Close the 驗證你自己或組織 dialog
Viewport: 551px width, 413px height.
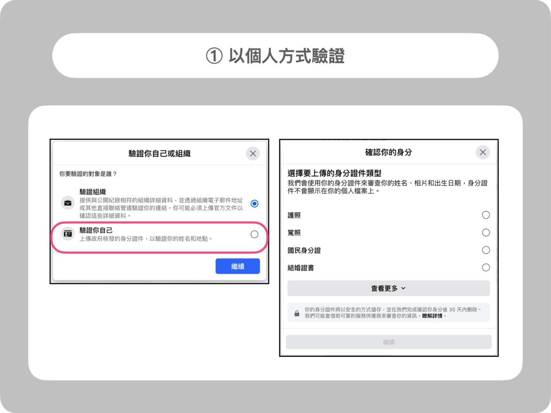click(x=253, y=153)
